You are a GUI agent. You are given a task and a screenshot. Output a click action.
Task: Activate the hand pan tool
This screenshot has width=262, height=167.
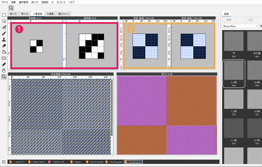(x=4, y=70)
